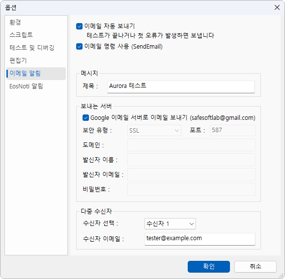Click the 수신자 선택 : label
Image resolution: width=285 pixels, height=279 pixels.
click(101, 223)
